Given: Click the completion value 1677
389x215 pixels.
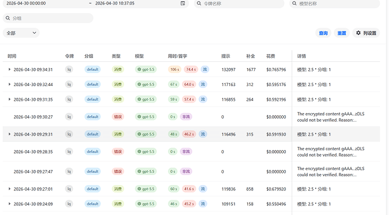Looking at the screenshot, I should pos(251,70).
